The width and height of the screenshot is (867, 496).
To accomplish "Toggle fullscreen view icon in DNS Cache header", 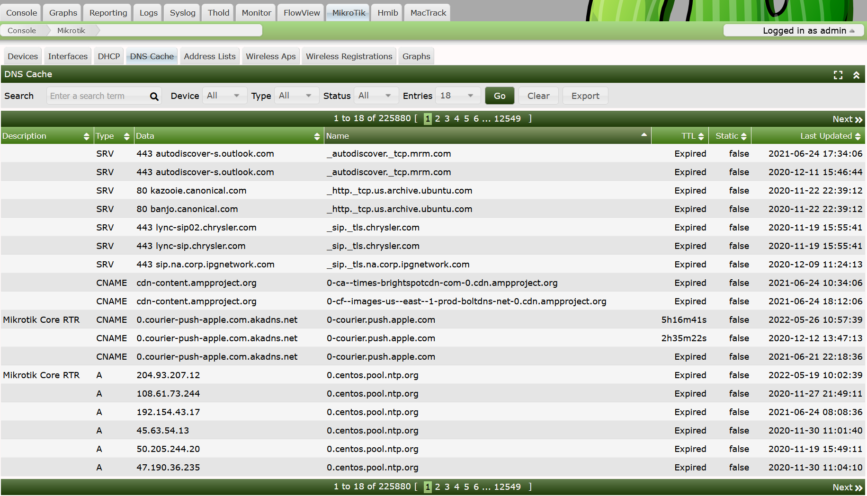I will (x=838, y=75).
